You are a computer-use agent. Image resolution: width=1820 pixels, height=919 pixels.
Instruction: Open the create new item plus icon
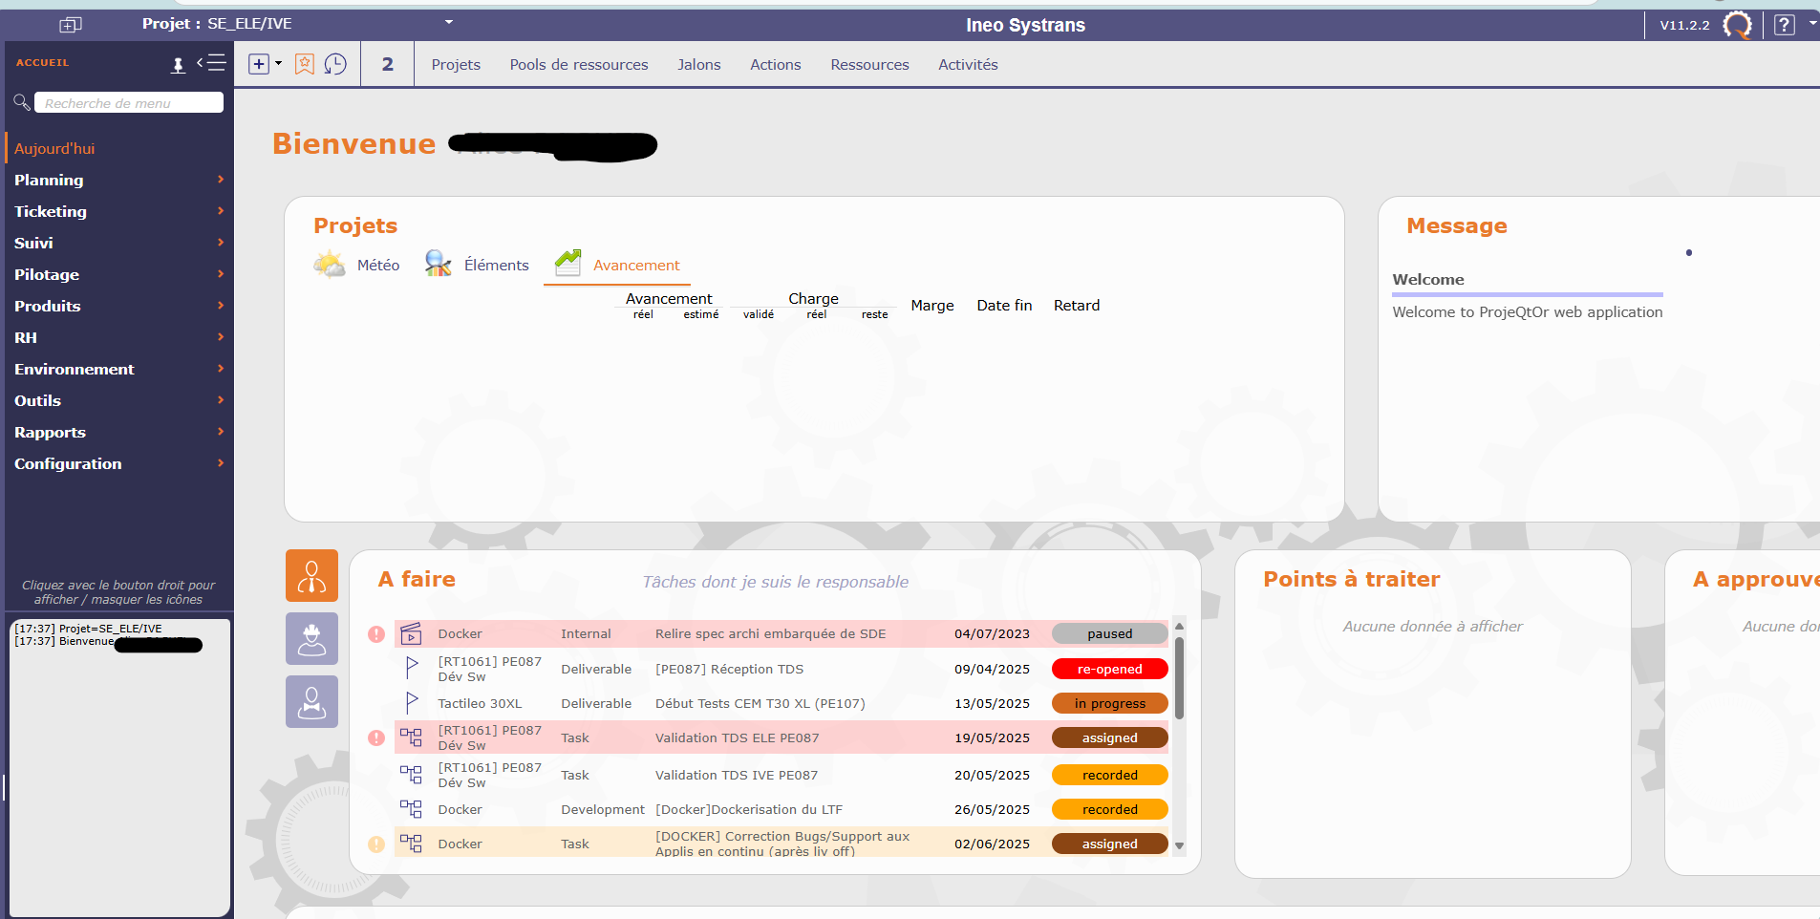[x=259, y=64]
